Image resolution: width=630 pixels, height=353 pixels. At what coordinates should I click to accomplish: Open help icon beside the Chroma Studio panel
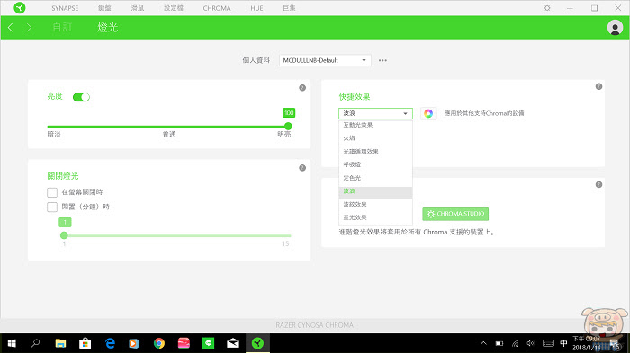pyautogui.click(x=598, y=184)
